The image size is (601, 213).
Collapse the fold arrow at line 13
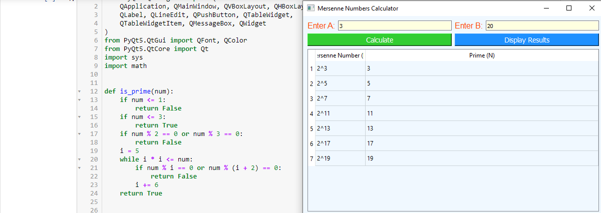[x=80, y=100]
